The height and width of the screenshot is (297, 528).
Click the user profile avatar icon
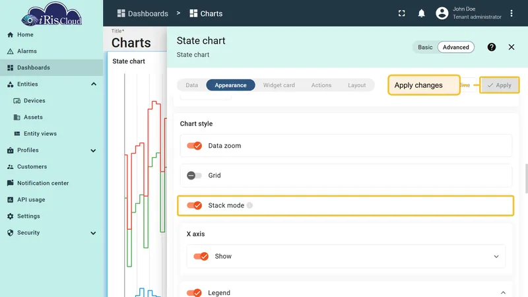[x=442, y=13]
